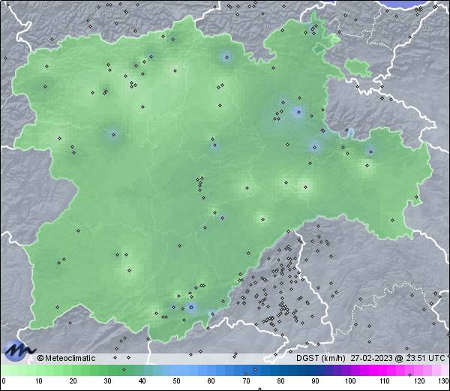
Task: Click the blue gust spot at top center
Action: pyautogui.click(x=226, y=57)
